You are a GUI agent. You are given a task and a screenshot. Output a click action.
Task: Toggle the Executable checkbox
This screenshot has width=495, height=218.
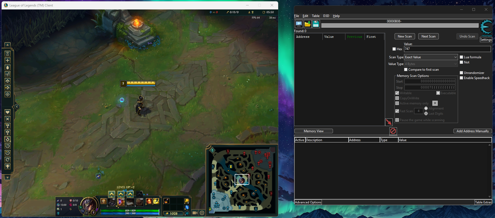tap(438, 93)
